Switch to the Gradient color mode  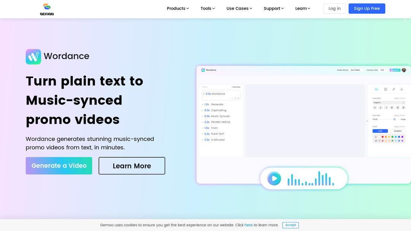coord(398,131)
